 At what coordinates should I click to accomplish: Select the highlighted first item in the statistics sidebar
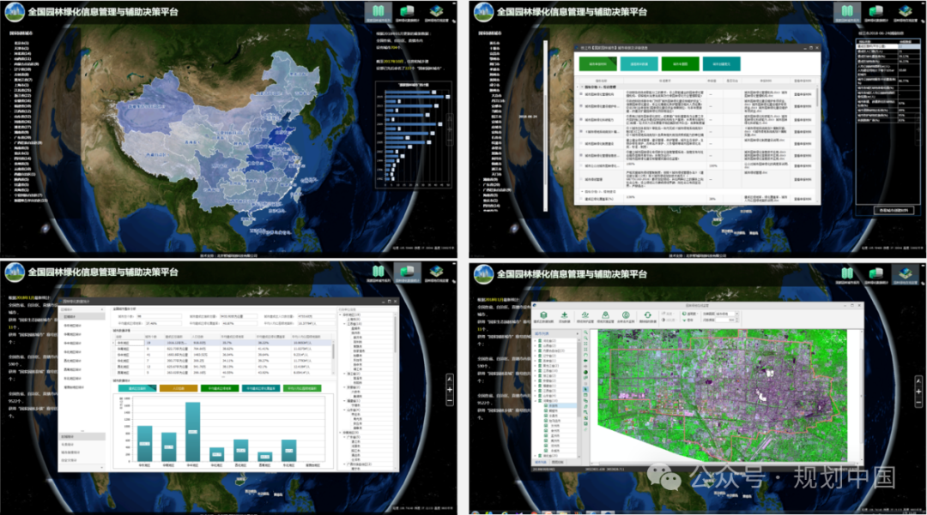(x=82, y=317)
